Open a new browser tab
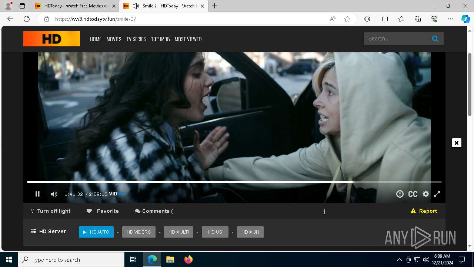This screenshot has height=267, width=474. (x=215, y=6)
